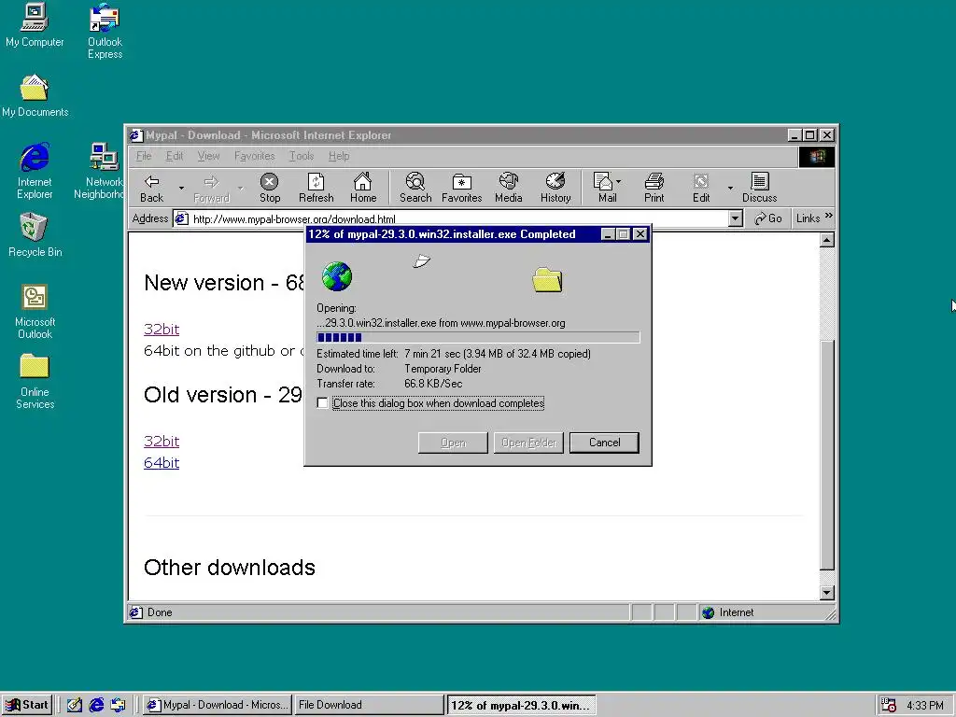Click the new version 32bit link
This screenshot has width=956, height=717.
(162, 330)
